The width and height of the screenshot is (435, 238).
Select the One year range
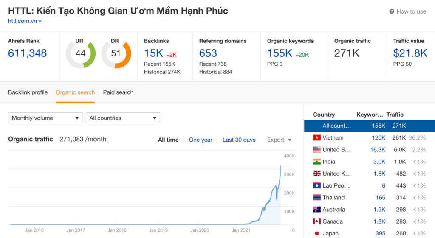click(201, 140)
